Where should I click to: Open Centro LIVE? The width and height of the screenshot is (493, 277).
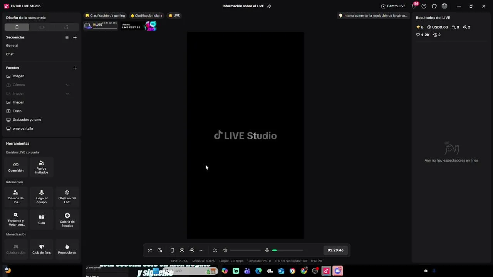[x=393, y=6]
